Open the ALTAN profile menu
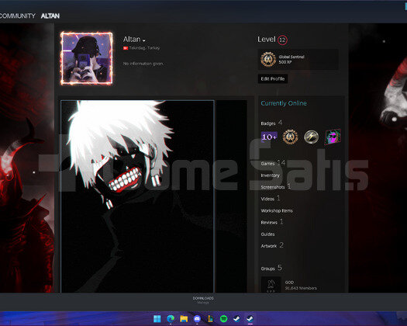Image resolution: width=407 pixels, height=326 pixels. (50, 16)
